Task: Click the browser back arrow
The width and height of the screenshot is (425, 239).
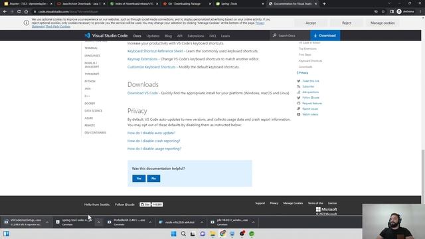Action: [5, 12]
